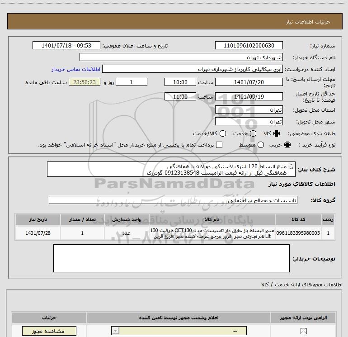Click the price validity time 11:00

coord(180,96)
